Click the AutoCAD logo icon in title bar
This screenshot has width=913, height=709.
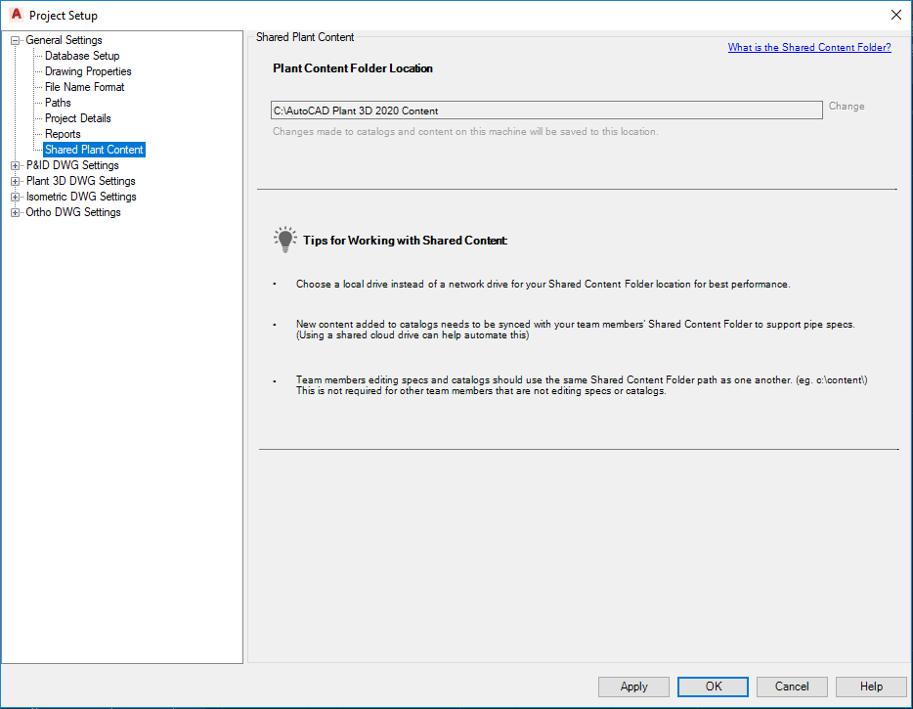16,15
